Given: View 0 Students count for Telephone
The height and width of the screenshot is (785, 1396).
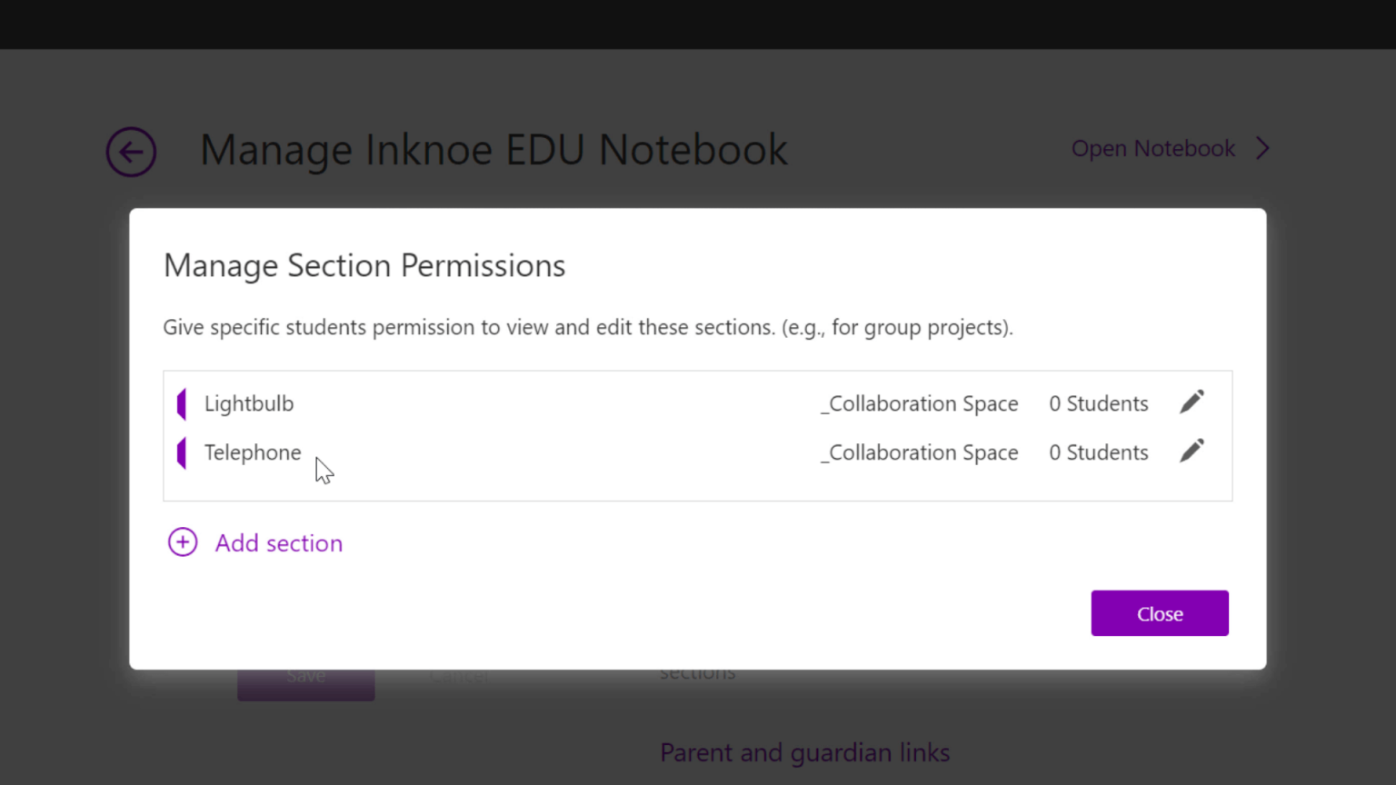Looking at the screenshot, I should pos(1098,452).
